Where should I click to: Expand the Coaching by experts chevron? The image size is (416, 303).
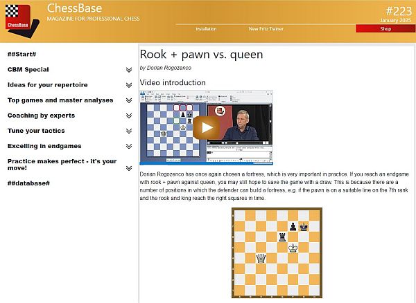coord(129,116)
